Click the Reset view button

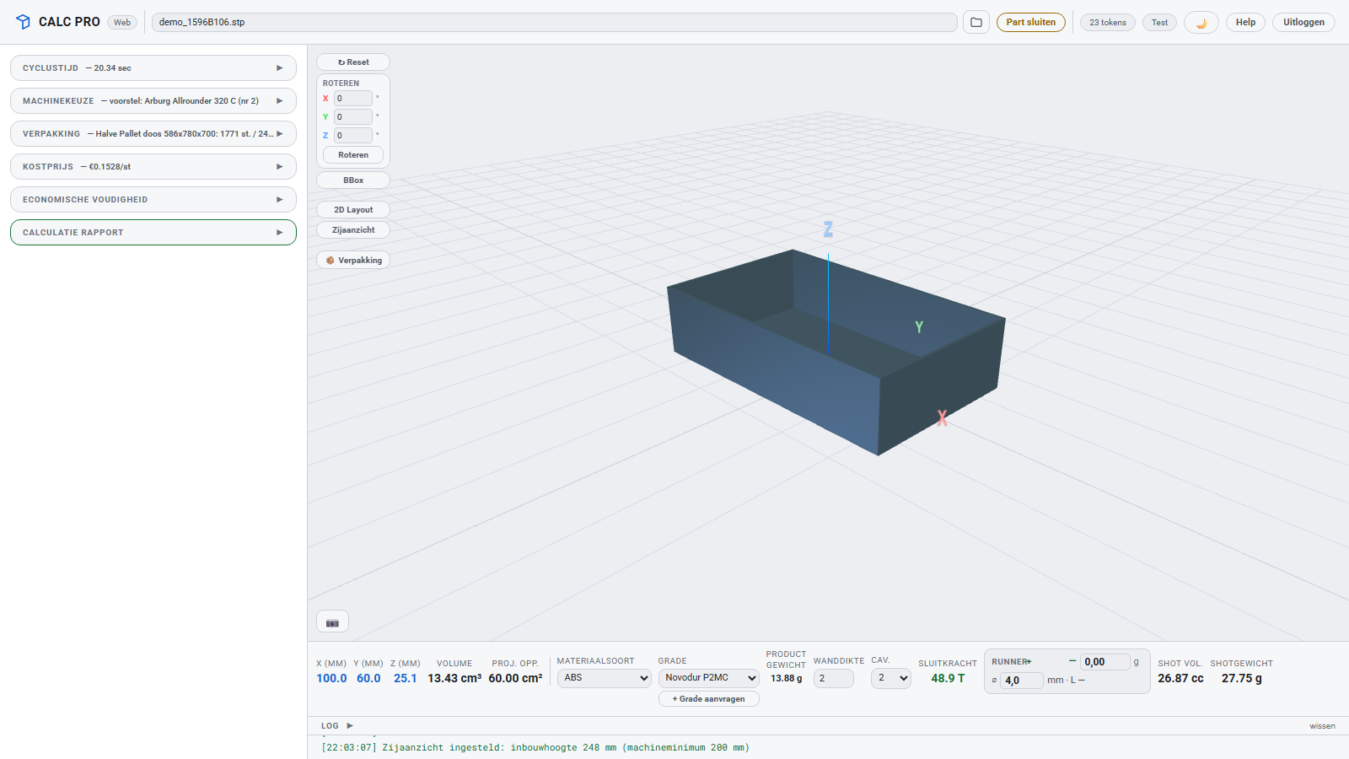[353, 62]
